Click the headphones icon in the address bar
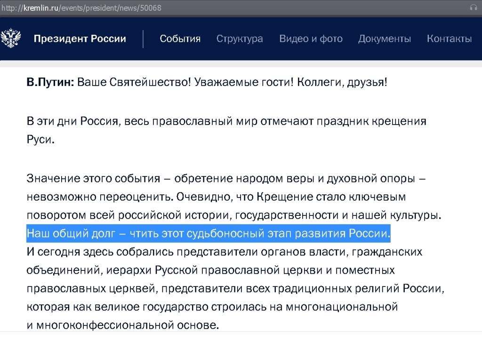The image size is (482, 340). coord(473,8)
